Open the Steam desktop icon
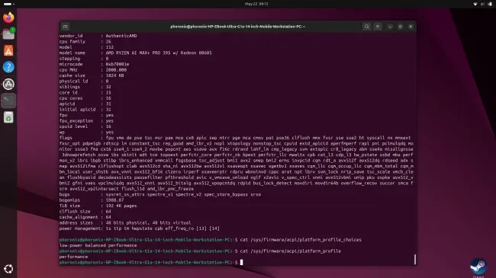The width and height of the screenshot is (496, 278). 478,267
